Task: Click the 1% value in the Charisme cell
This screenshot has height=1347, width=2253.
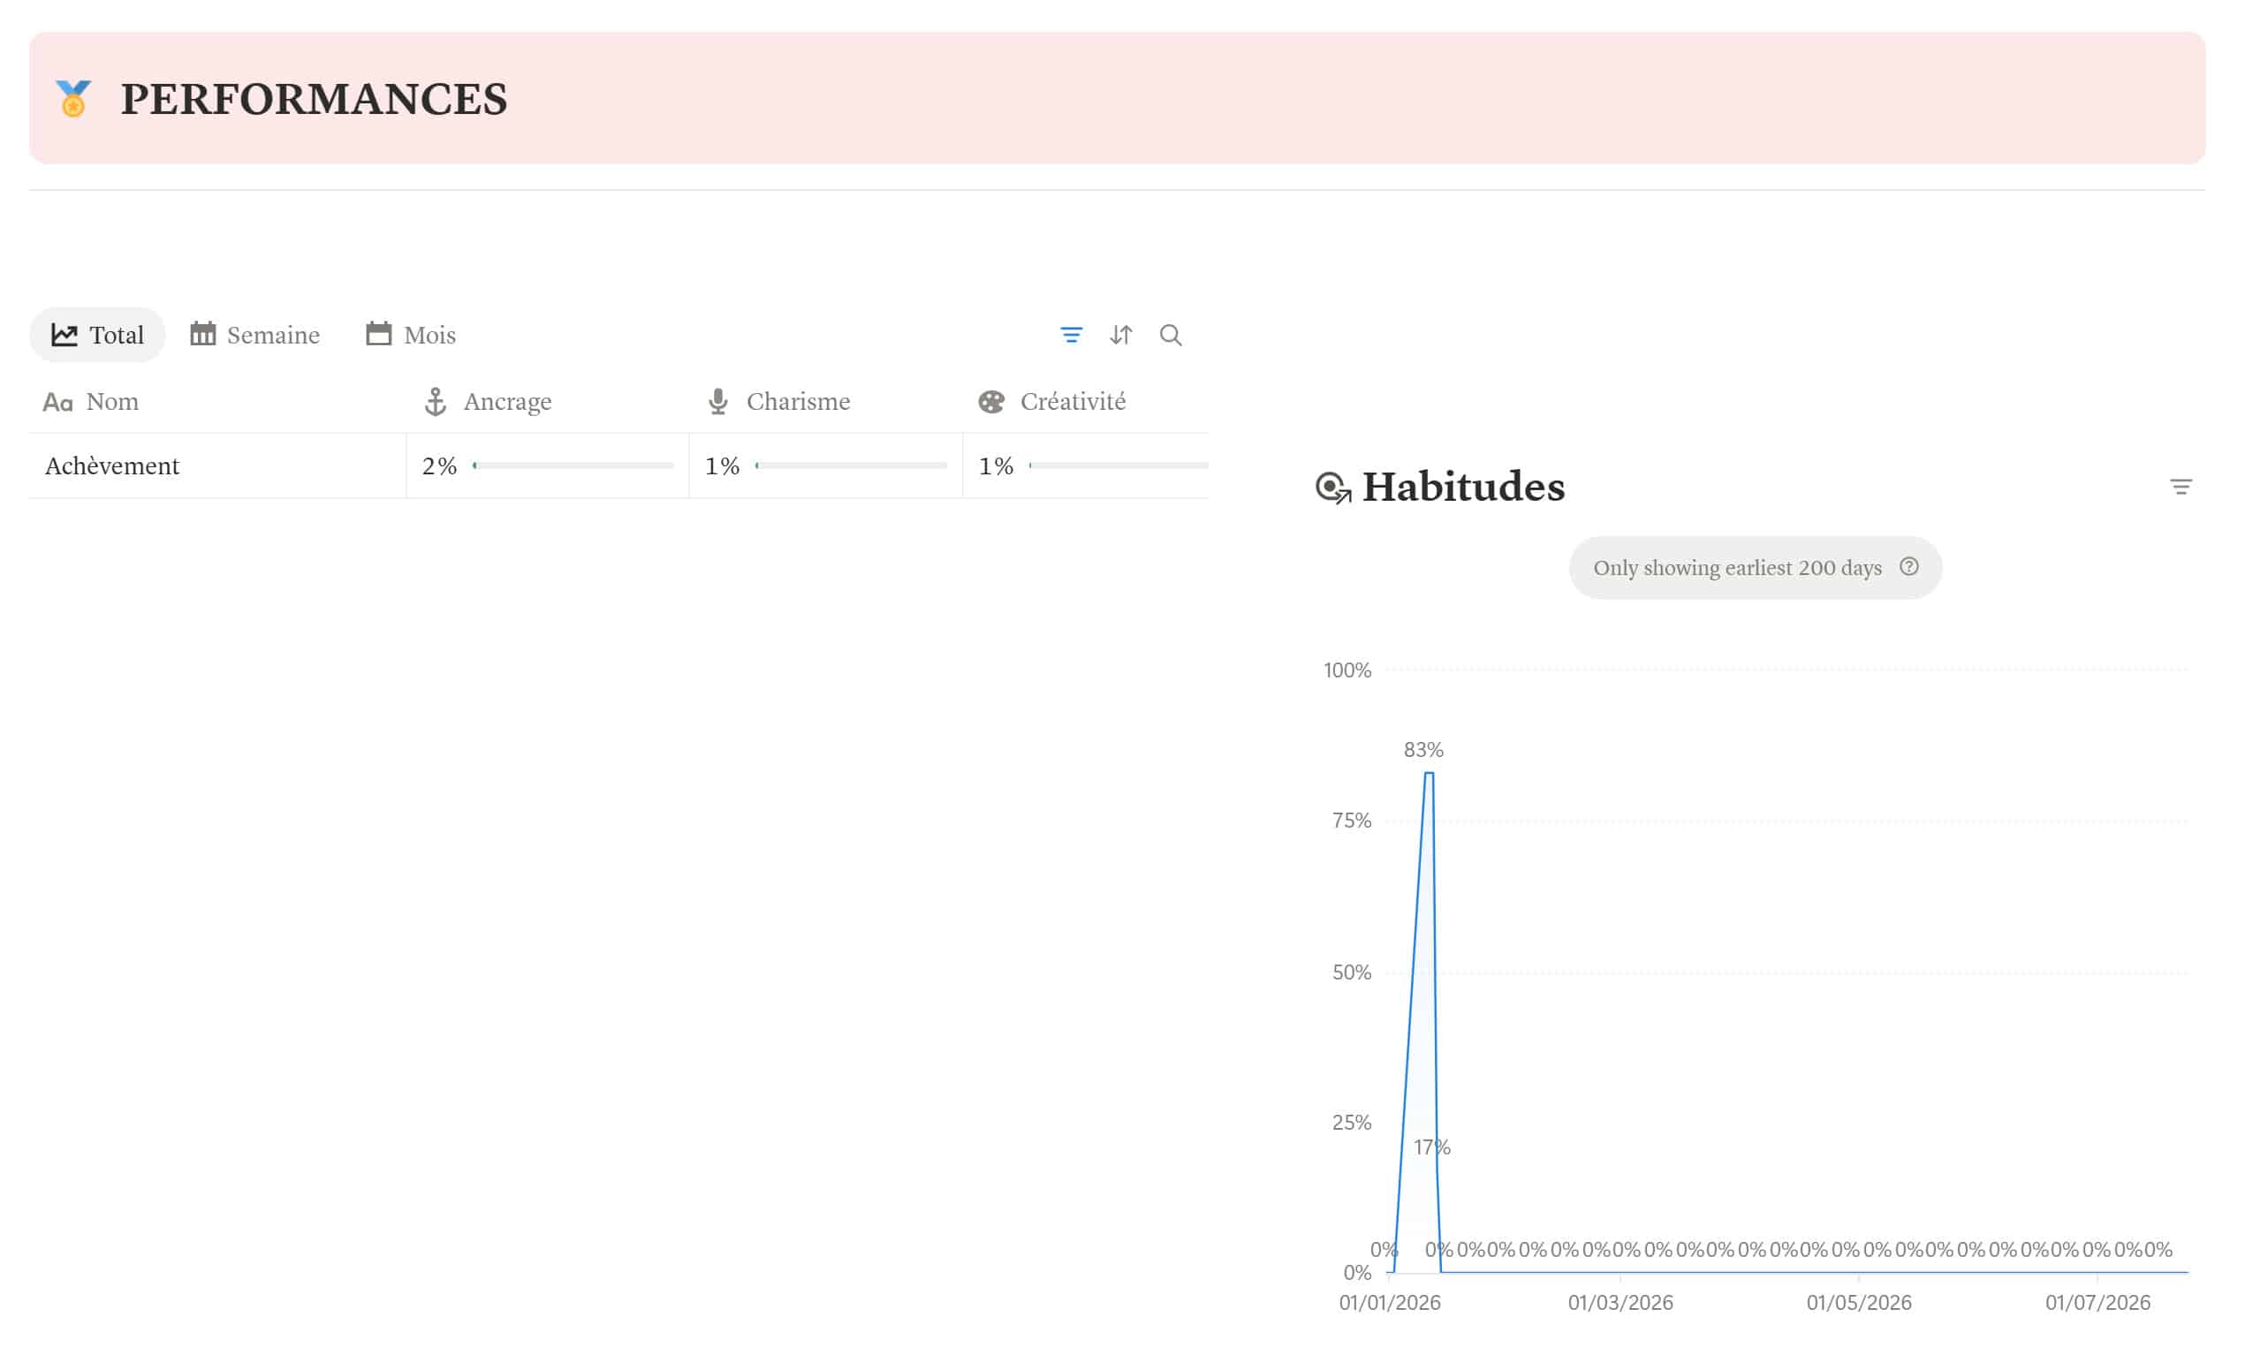Action: pos(723,465)
